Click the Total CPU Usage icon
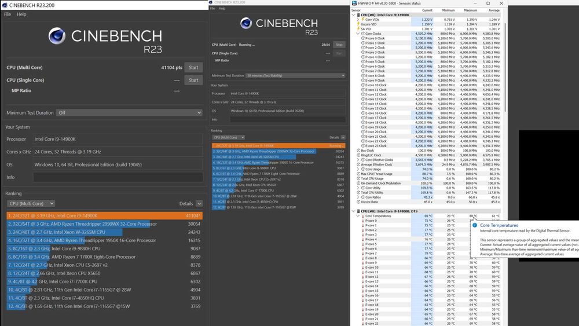The height and width of the screenshot is (326, 579). click(358, 179)
